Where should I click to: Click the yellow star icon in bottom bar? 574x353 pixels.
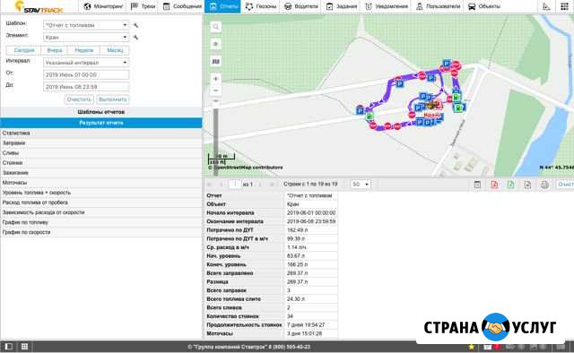[x=472, y=347]
